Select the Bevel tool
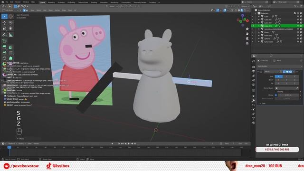304x171 pixels. (4, 53)
